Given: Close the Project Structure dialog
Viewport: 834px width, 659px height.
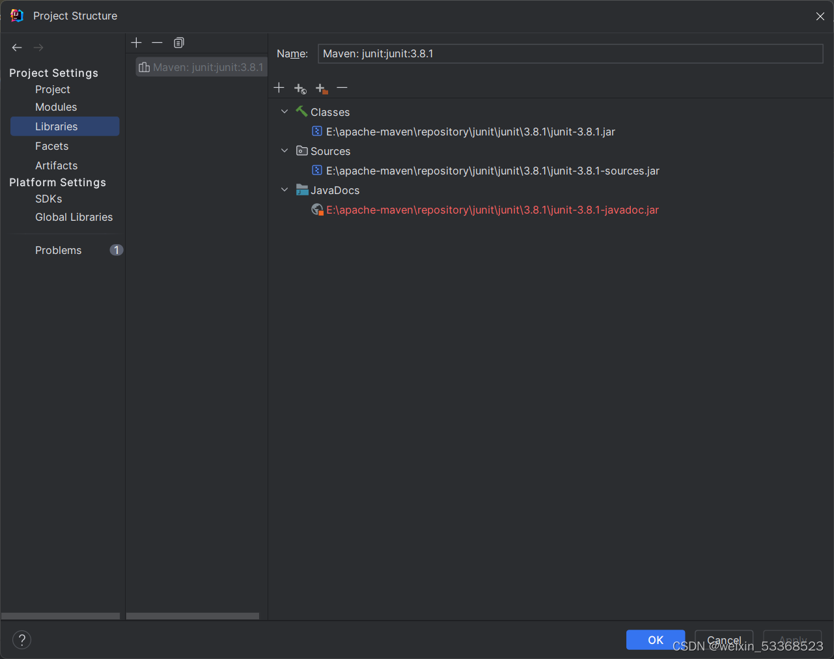Looking at the screenshot, I should [820, 16].
